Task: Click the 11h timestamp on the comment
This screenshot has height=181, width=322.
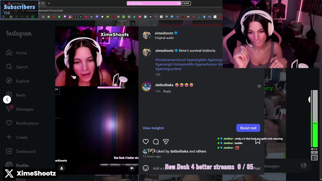Action: click(x=158, y=91)
